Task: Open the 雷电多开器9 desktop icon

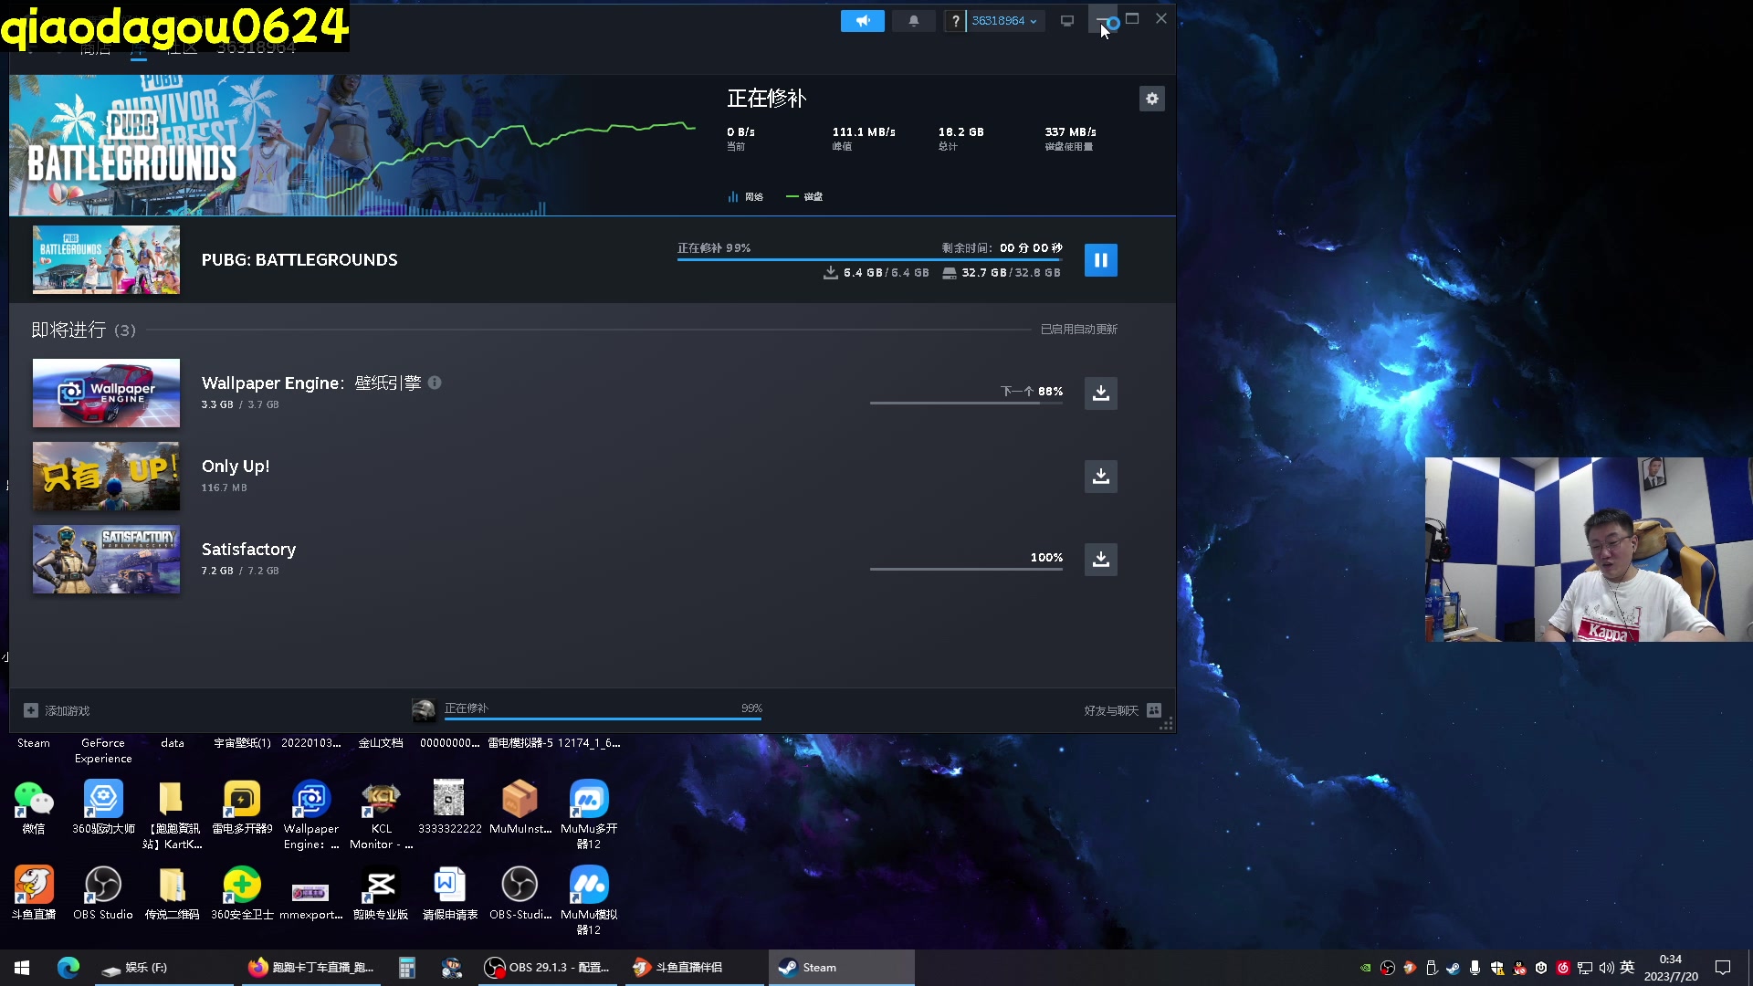Action: point(242,808)
